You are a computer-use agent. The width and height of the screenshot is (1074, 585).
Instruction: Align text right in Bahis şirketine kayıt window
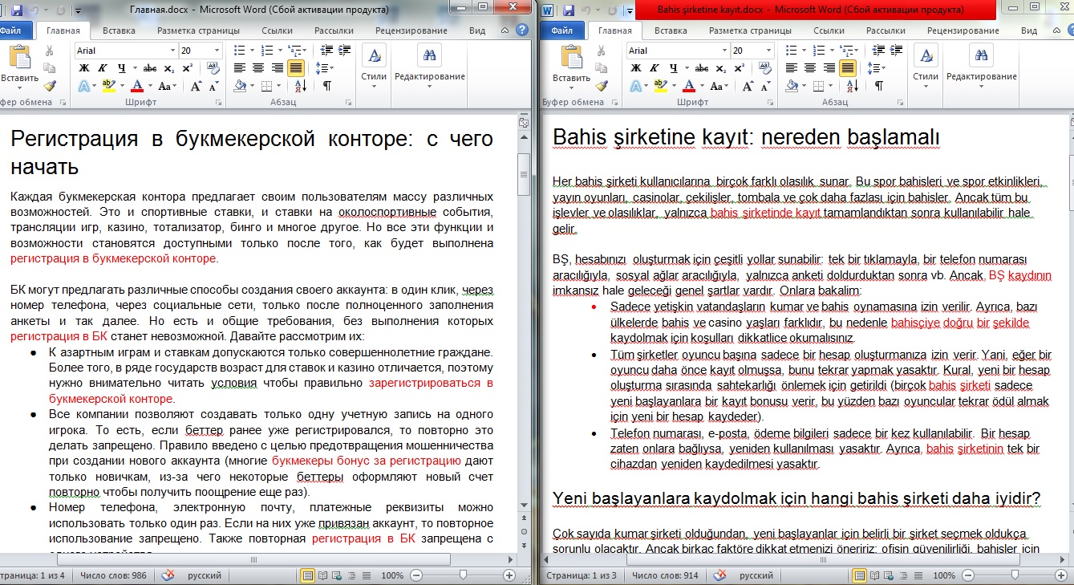pos(829,68)
